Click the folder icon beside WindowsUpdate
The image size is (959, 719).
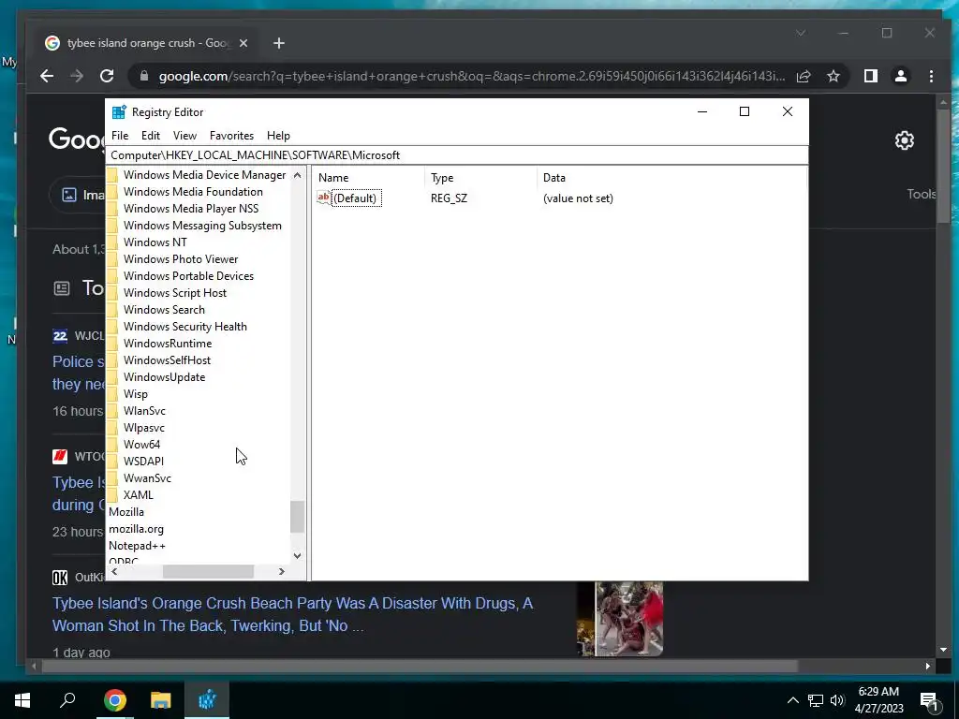click(x=112, y=377)
